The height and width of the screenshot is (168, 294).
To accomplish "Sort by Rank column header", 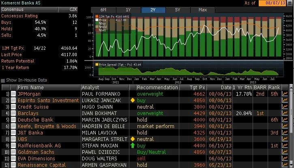I will tap(274, 87).
